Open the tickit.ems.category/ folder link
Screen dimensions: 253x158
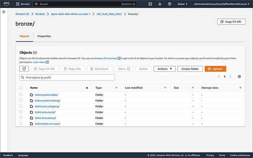(47, 106)
